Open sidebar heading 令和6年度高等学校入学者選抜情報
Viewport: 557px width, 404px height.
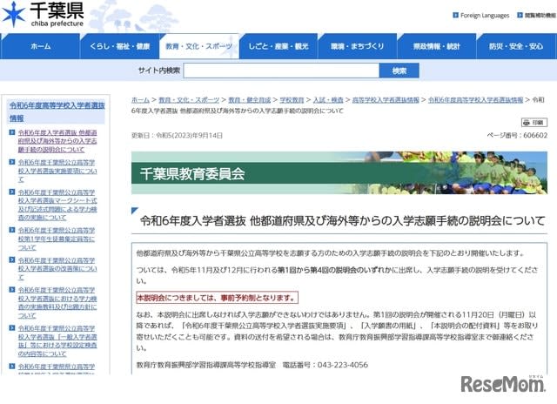tap(57, 111)
